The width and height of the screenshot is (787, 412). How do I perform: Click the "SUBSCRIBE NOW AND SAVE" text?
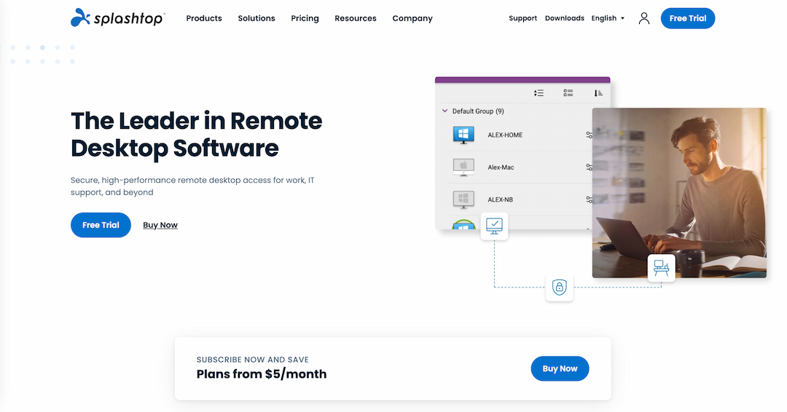point(252,360)
